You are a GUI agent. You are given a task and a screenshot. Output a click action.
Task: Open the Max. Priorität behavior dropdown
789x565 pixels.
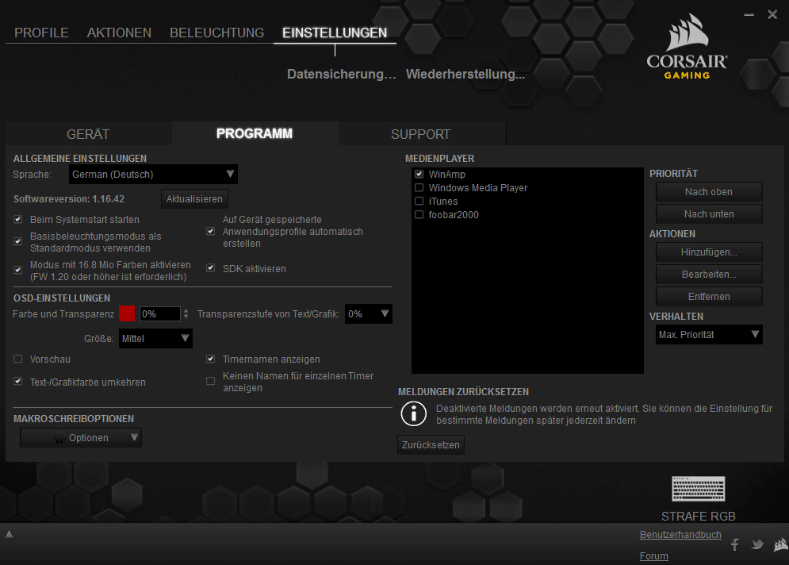point(709,335)
